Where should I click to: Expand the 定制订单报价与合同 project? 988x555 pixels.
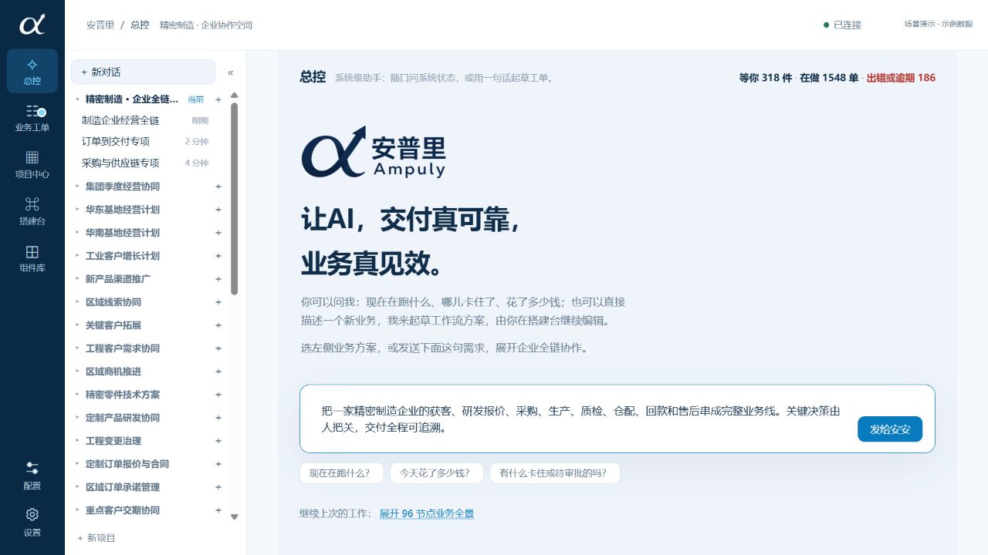coord(77,464)
